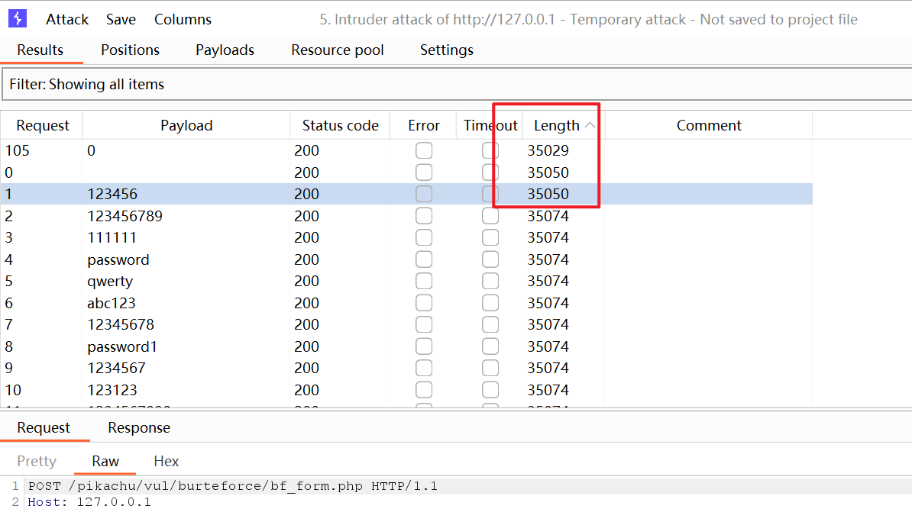Viewport: 912px width, 512px height.
Task: Open the Columns menu
Action: pyautogui.click(x=183, y=20)
